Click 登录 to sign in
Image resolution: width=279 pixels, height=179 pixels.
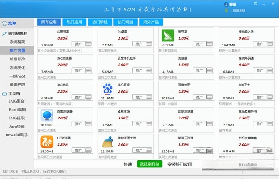point(232,5)
